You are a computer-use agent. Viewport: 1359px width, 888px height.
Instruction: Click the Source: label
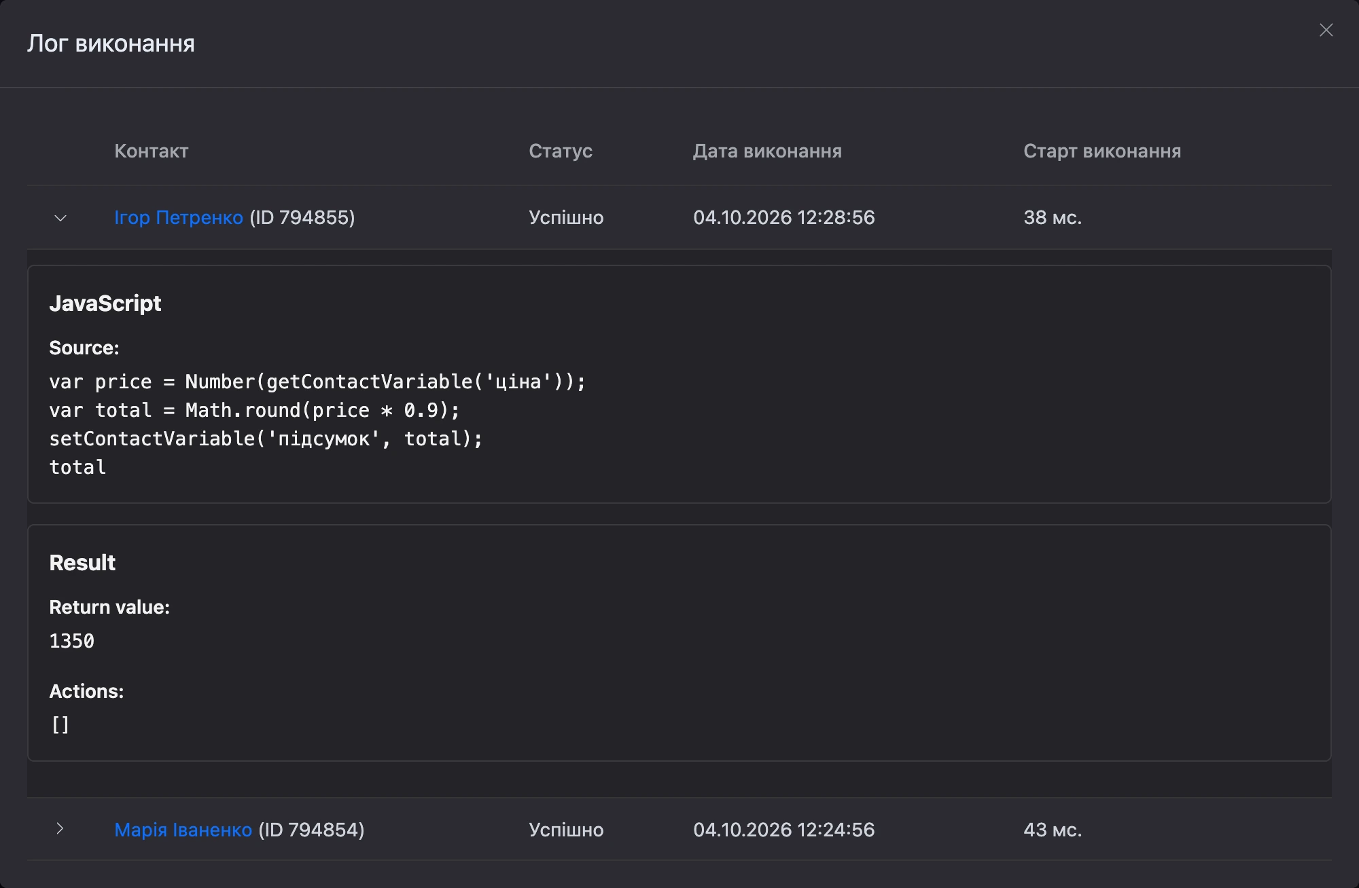[84, 348]
